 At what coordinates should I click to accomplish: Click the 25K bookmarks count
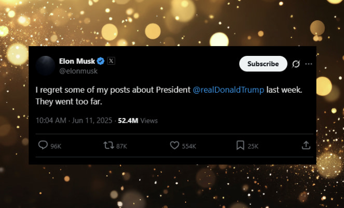point(253,146)
